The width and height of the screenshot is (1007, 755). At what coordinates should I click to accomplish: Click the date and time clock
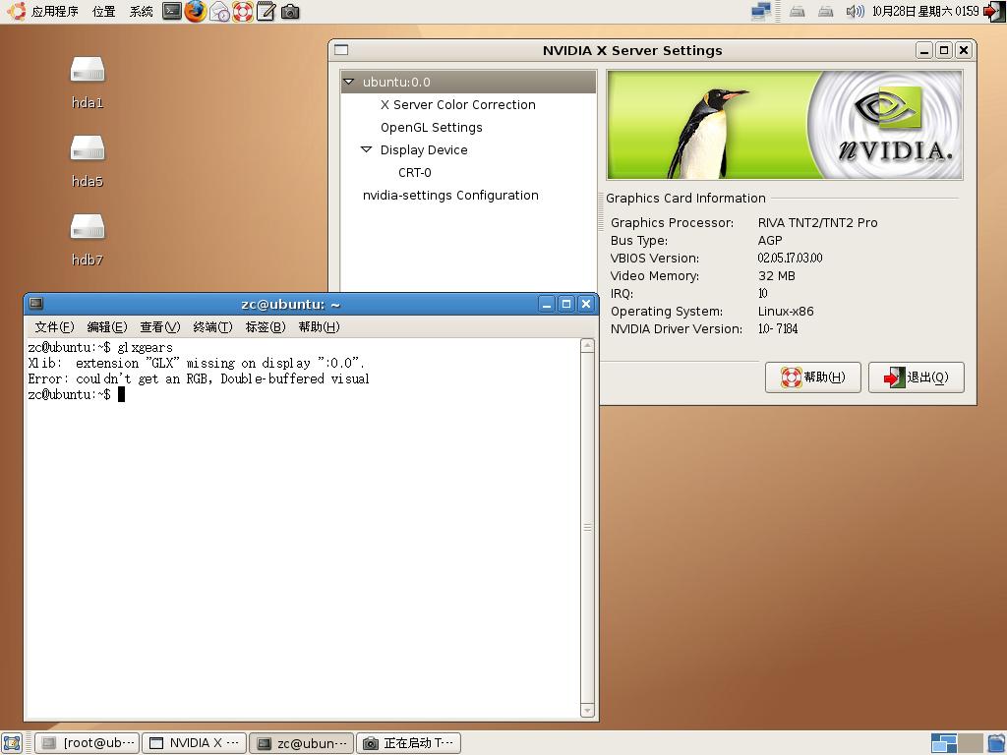(x=925, y=12)
